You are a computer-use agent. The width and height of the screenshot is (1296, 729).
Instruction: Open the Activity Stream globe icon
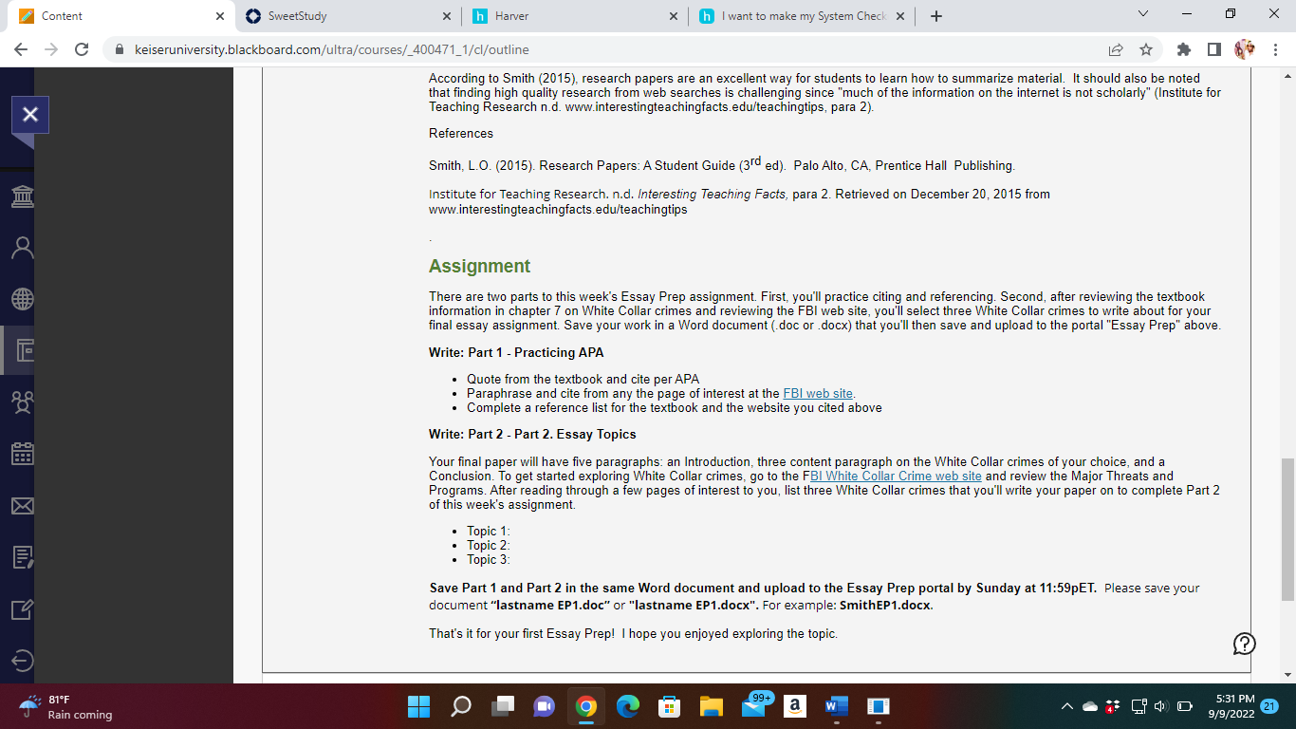22,299
